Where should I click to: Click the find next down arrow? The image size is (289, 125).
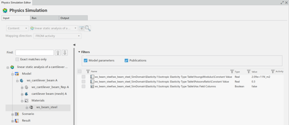pyautogui.click(x=64, y=53)
